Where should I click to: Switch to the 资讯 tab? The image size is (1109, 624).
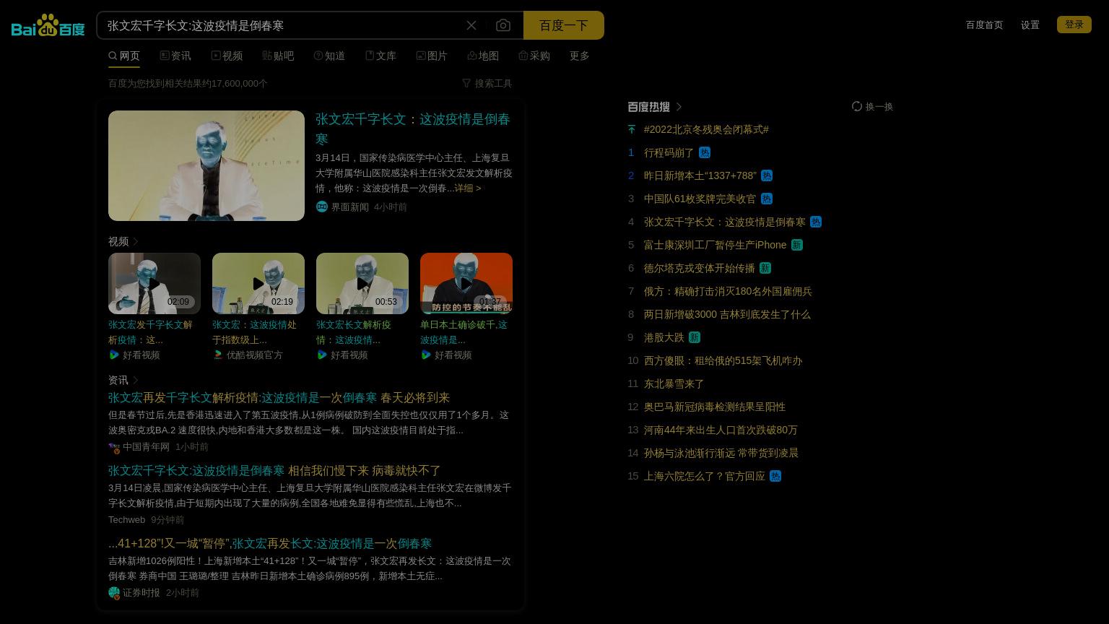click(175, 56)
